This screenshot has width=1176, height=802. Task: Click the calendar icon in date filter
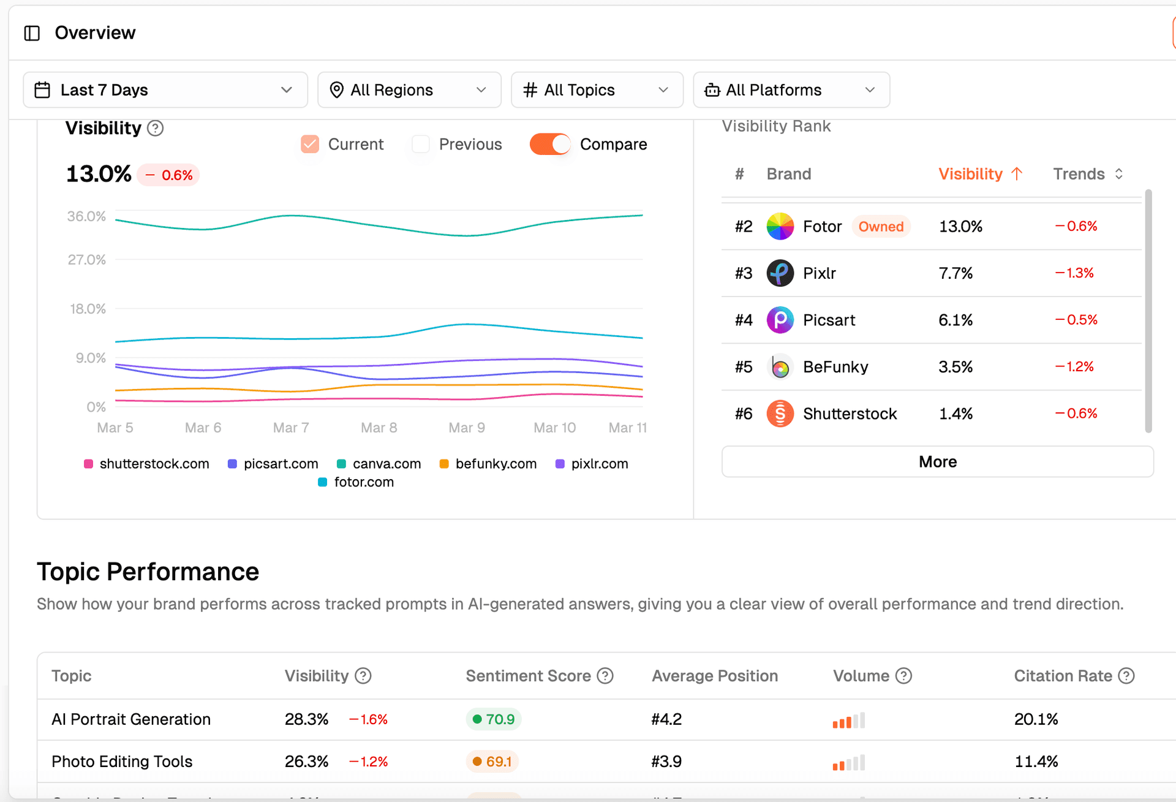click(x=42, y=90)
